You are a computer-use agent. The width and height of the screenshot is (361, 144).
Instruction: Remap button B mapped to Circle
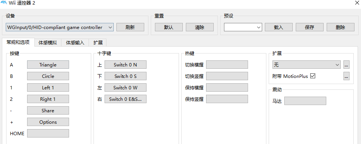[48, 76]
